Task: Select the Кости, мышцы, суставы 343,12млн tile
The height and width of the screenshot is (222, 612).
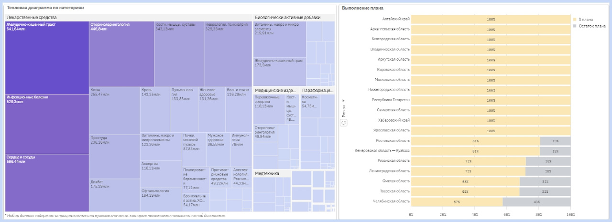Action: [179, 54]
